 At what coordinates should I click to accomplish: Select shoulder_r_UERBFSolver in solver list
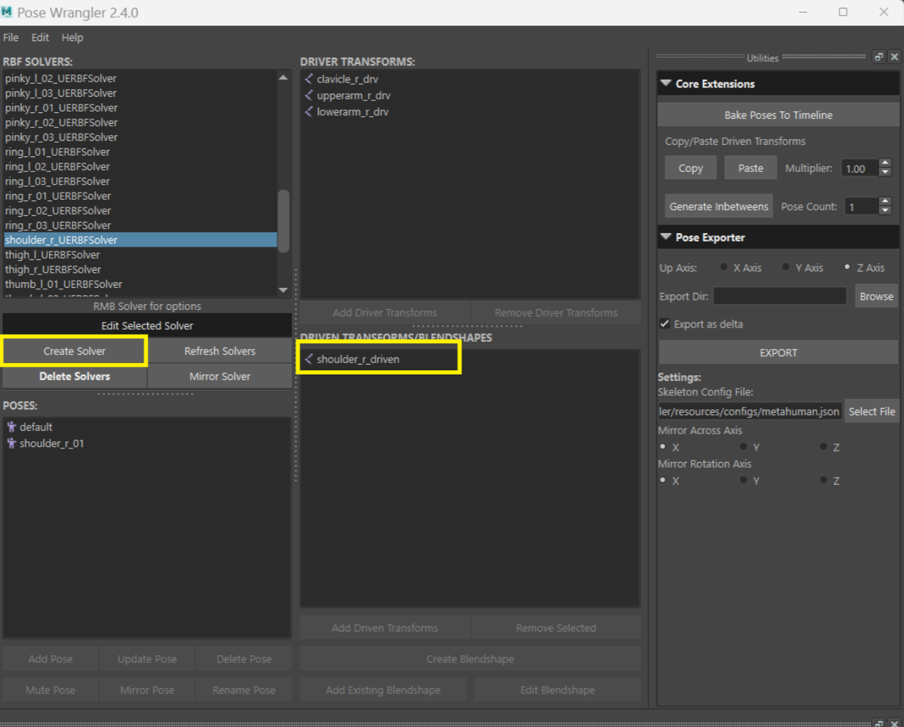coord(140,240)
